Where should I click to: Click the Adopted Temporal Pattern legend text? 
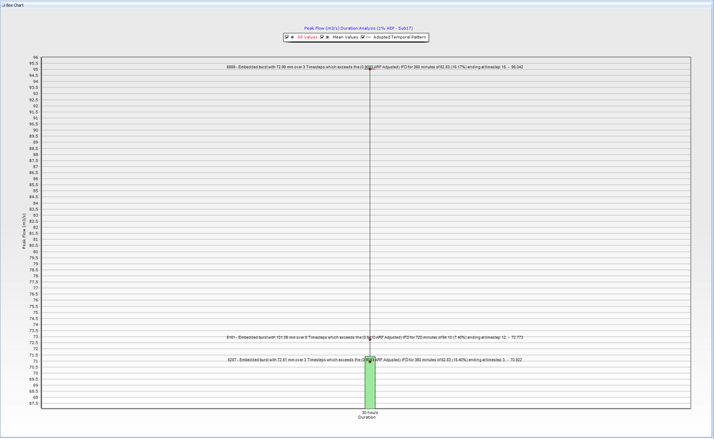(x=400, y=37)
